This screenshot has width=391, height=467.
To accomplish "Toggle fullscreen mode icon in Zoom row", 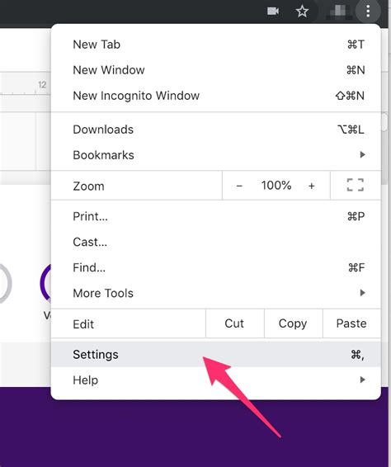I will coord(356,185).
